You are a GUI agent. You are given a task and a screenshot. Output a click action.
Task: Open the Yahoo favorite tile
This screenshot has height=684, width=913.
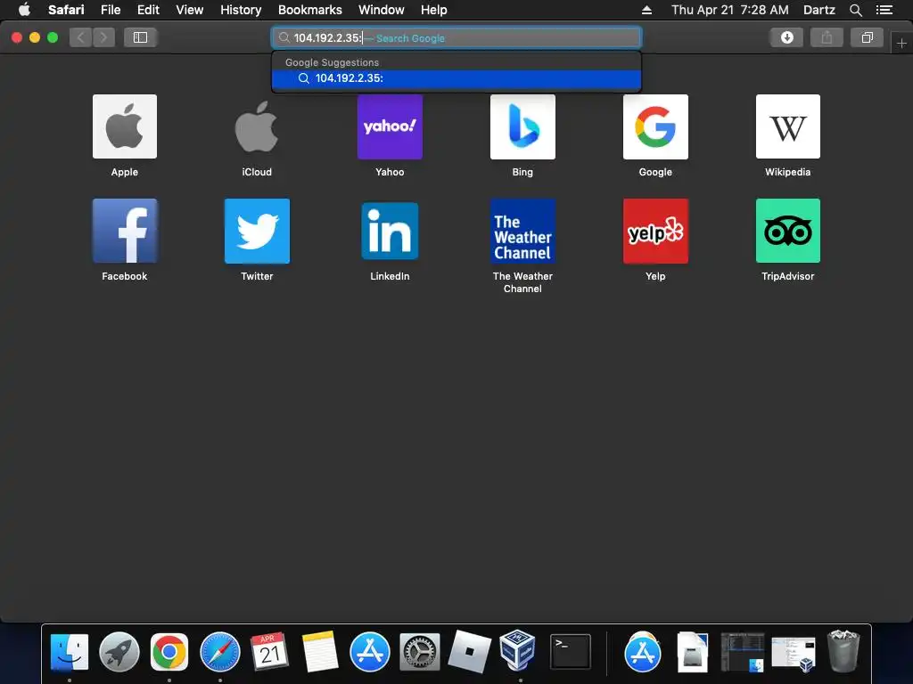(390, 126)
